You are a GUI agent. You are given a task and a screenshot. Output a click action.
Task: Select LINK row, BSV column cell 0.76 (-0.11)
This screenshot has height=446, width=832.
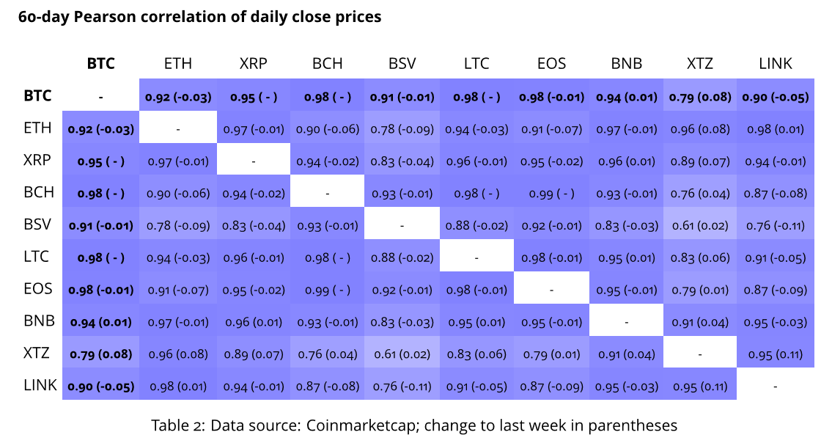[402, 385]
